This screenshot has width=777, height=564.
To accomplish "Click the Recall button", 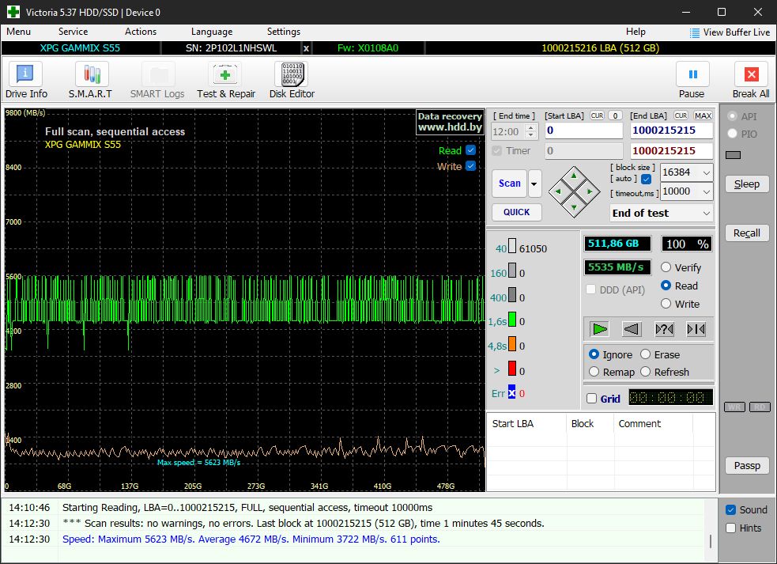I will (x=747, y=233).
